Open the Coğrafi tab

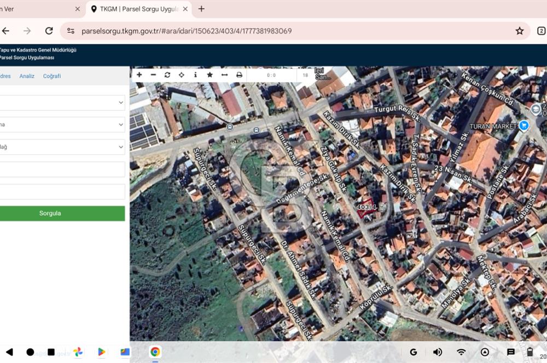52,76
